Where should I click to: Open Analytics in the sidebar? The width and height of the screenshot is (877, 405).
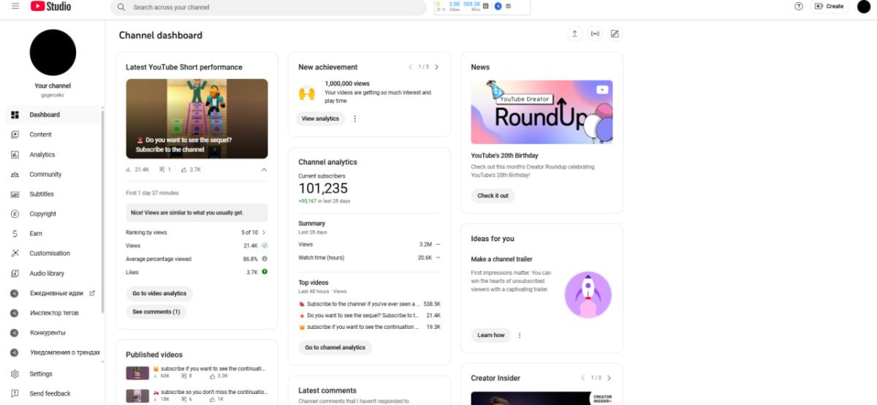click(x=53, y=154)
